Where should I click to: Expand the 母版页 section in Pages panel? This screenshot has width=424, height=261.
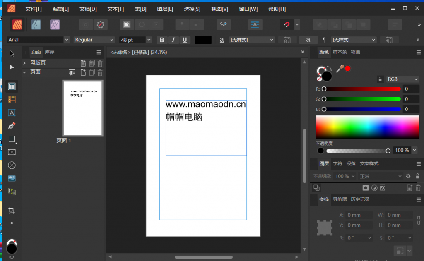(24, 62)
